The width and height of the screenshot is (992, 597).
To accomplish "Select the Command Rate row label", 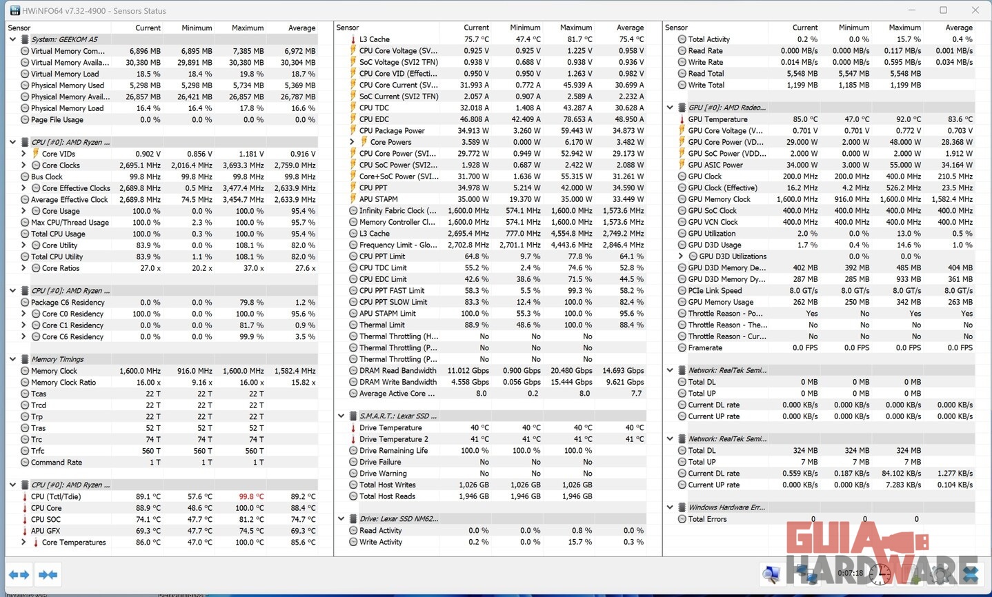I will [57, 463].
